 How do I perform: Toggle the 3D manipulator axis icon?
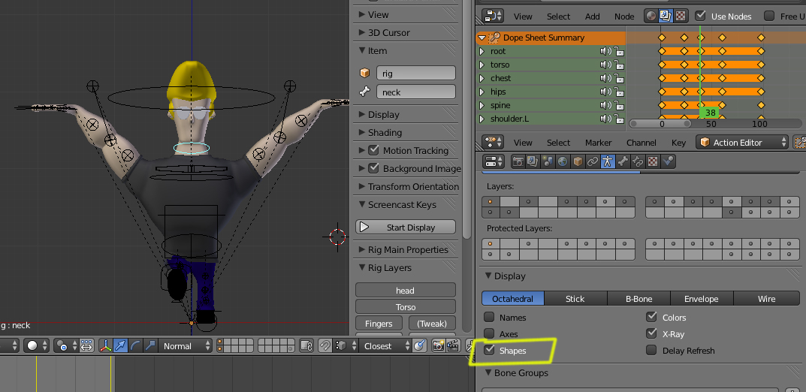click(105, 345)
